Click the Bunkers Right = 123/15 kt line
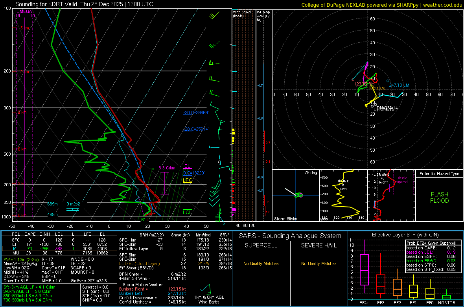The height and width of the screenshot is (307, 464). (x=153, y=289)
